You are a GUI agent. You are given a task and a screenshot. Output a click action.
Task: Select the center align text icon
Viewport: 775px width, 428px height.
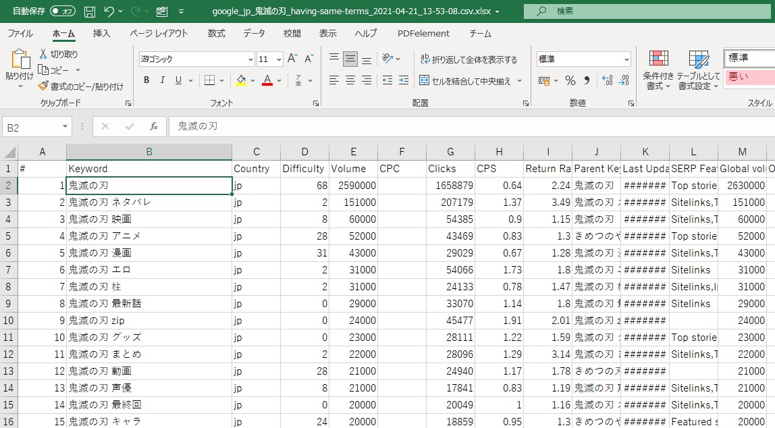point(350,80)
